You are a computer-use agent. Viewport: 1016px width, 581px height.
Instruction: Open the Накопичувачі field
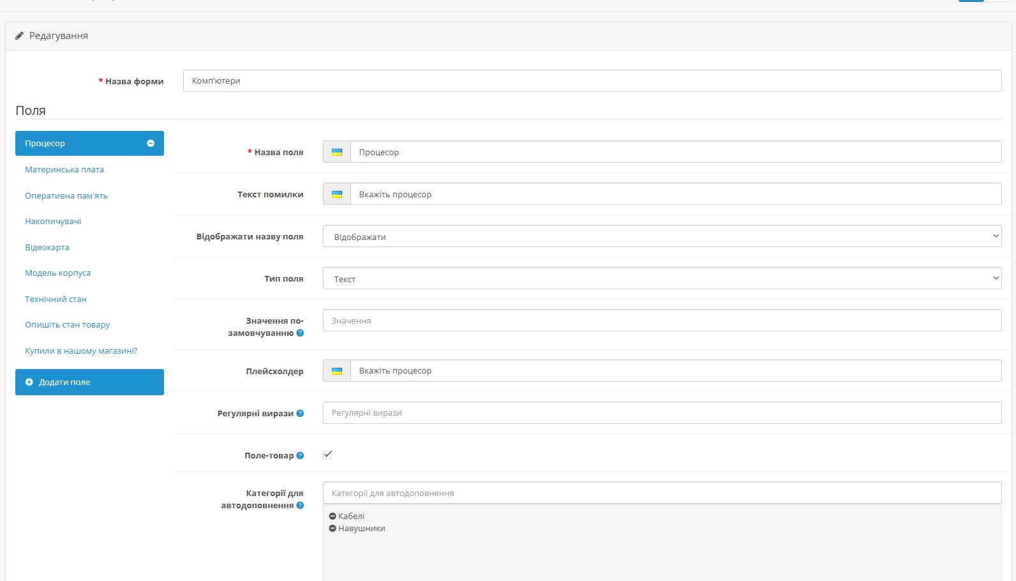click(x=53, y=222)
